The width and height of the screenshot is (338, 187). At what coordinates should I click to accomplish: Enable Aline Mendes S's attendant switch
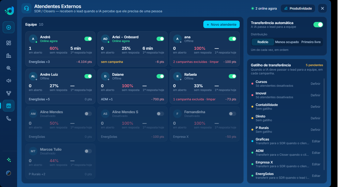(x=160, y=114)
